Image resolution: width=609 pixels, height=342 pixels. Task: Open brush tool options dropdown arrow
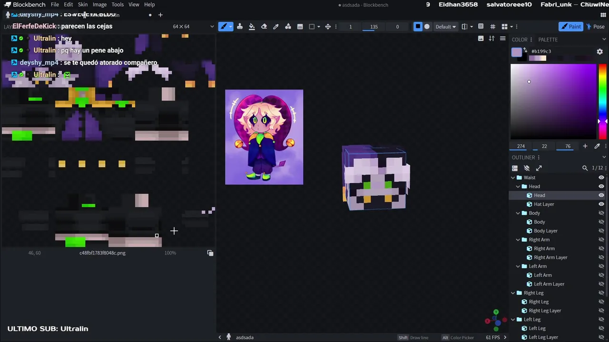(x=230, y=27)
